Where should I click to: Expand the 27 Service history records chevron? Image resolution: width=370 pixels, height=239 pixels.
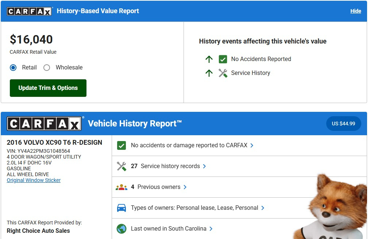204,166
